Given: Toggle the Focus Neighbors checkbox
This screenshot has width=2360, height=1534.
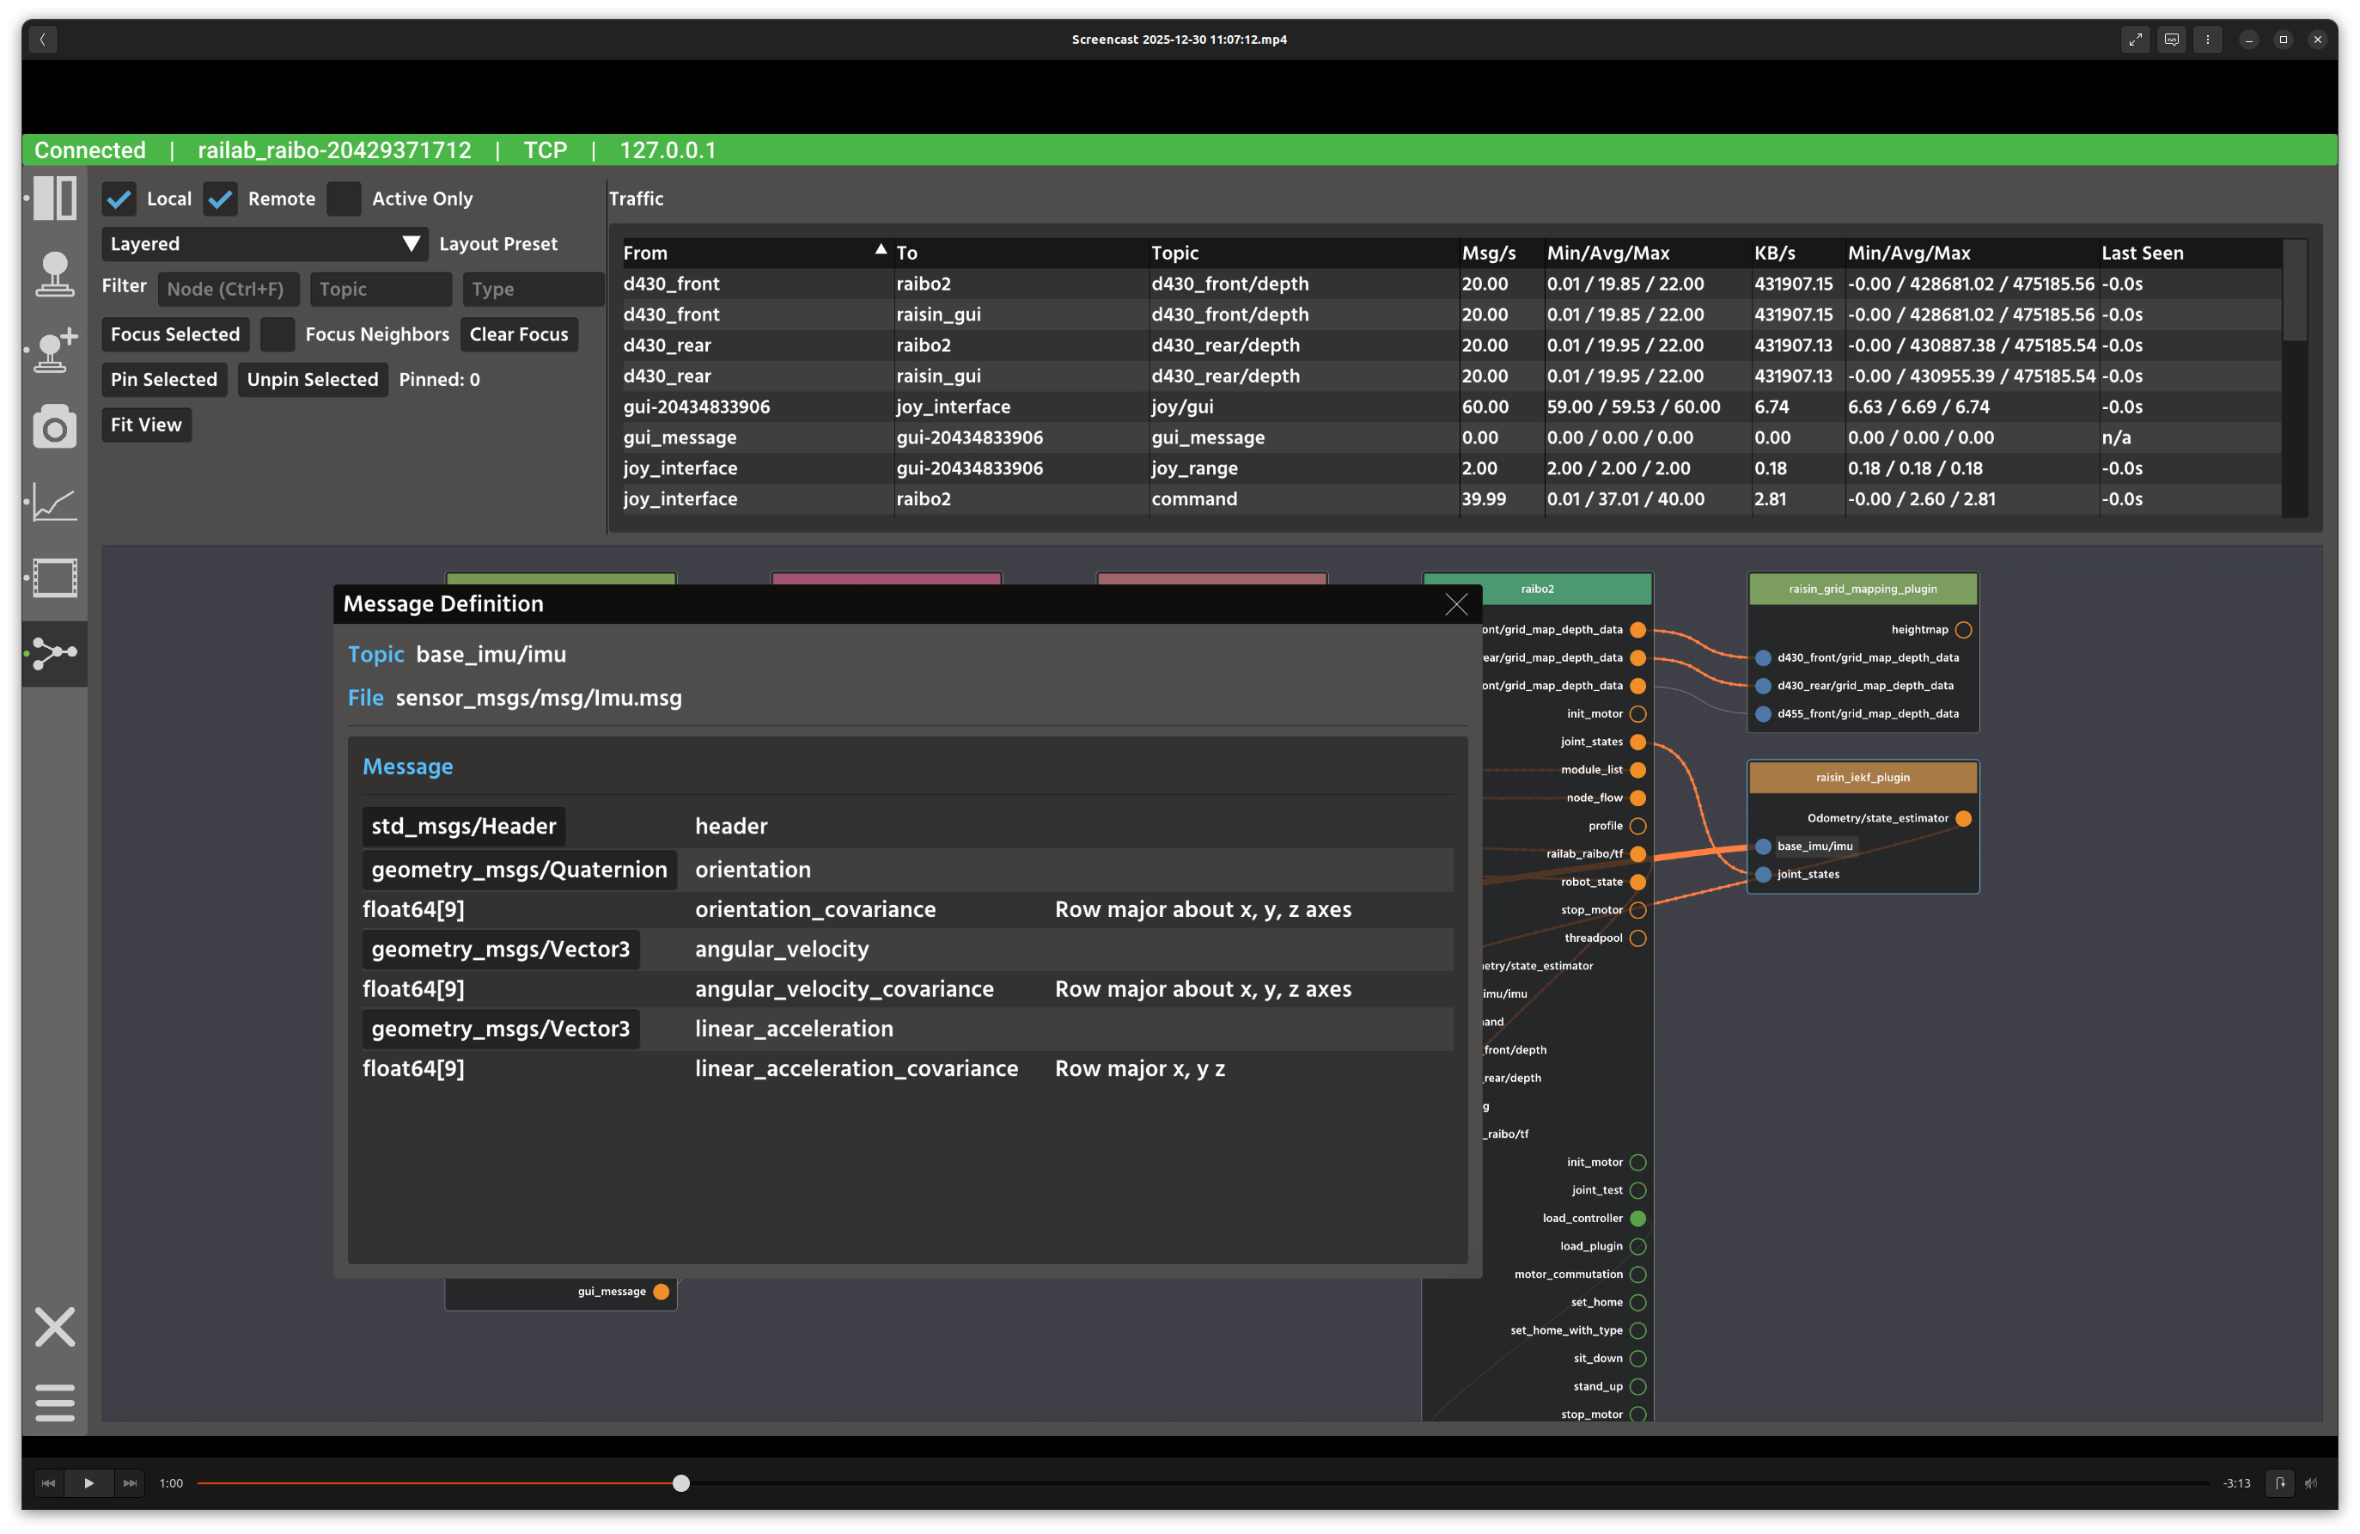Looking at the screenshot, I should pos(277,334).
